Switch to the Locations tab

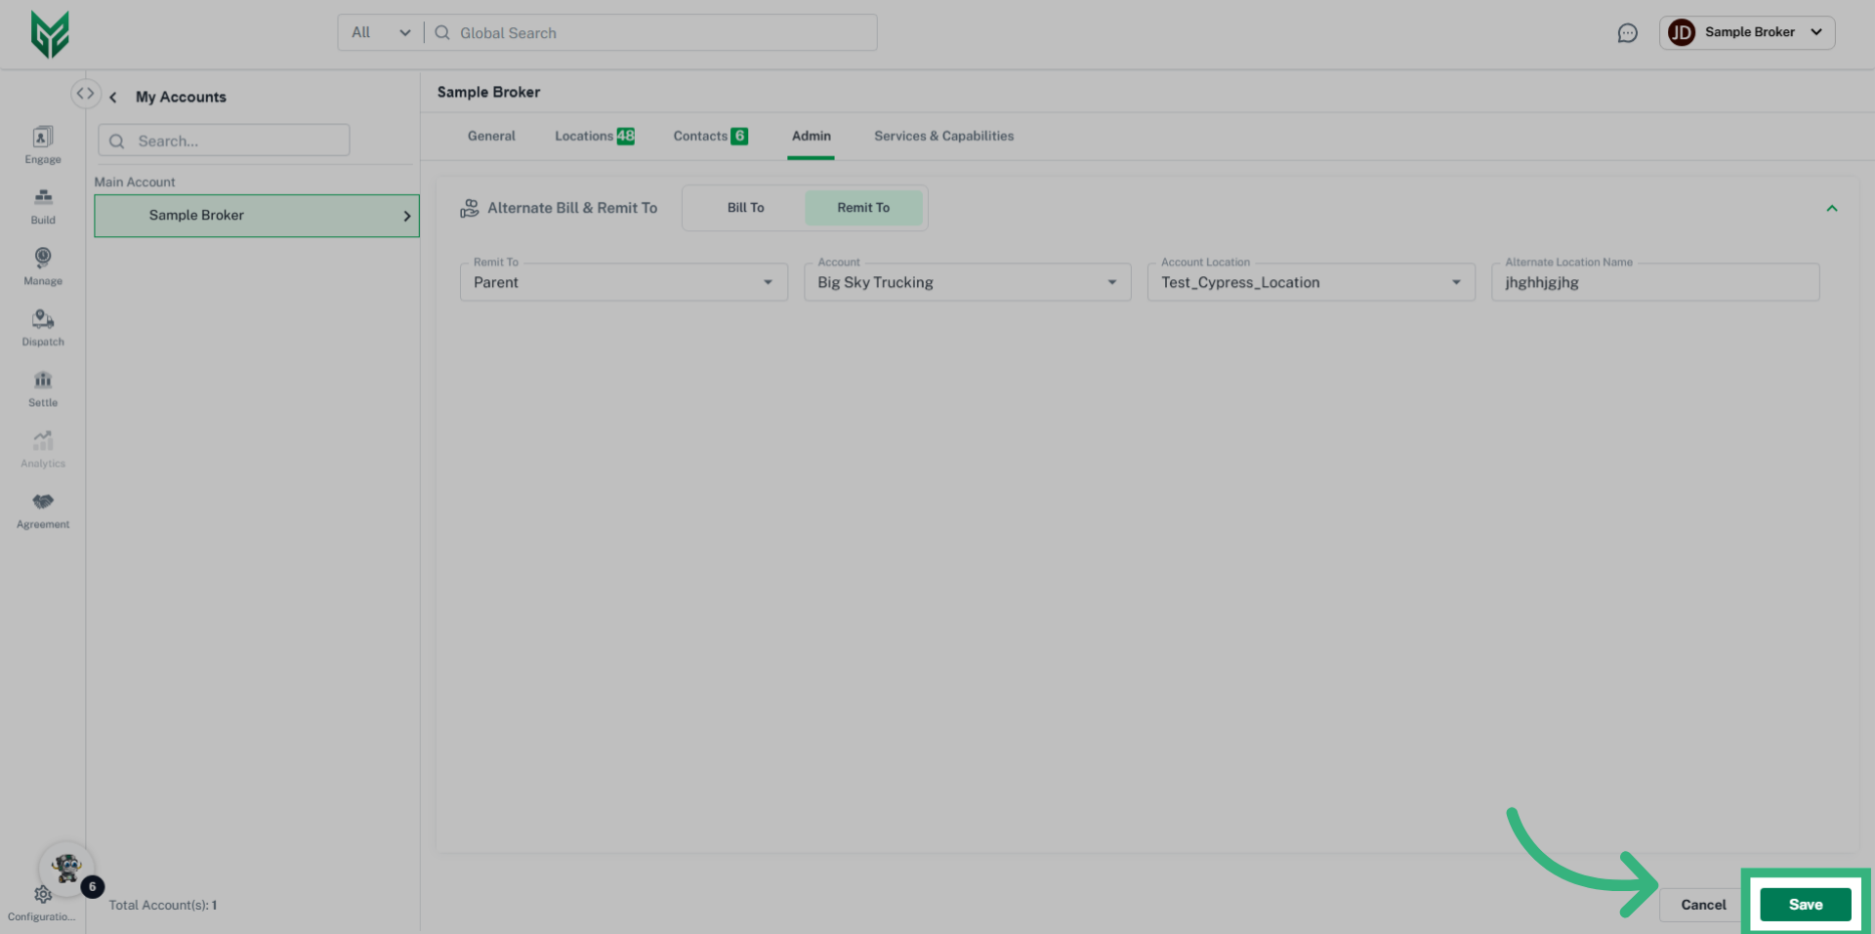click(x=595, y=136)
